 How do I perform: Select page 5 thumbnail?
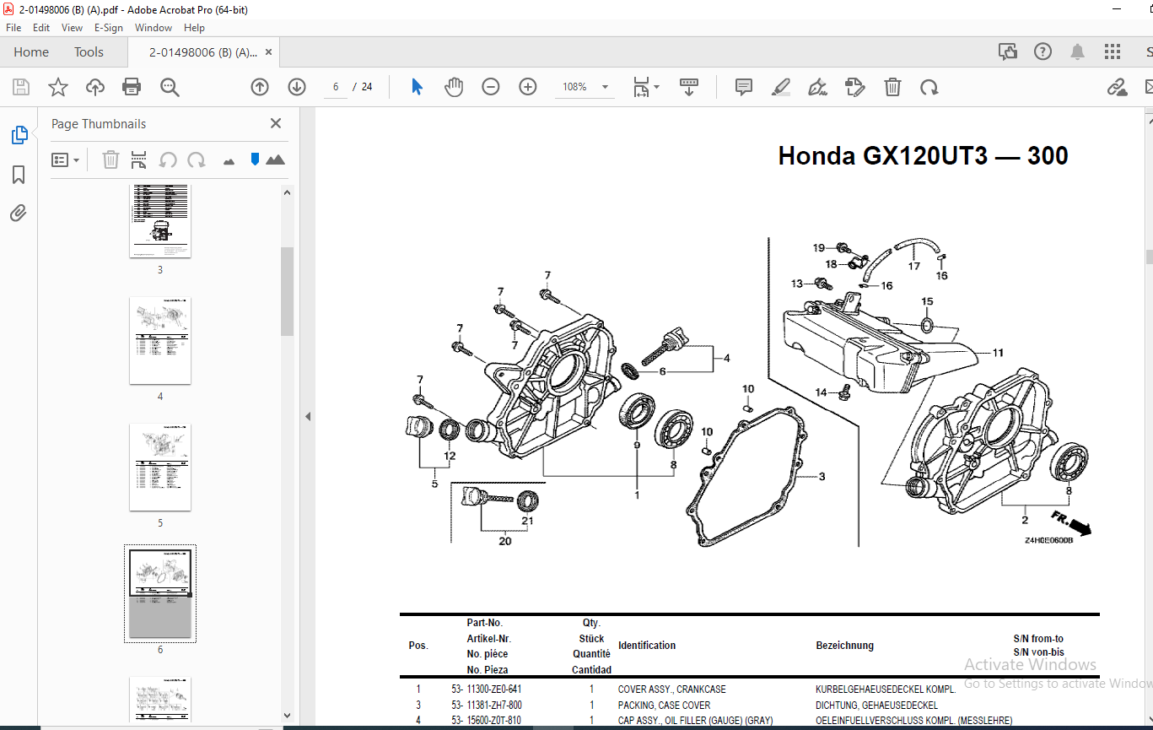click(160, 467)
